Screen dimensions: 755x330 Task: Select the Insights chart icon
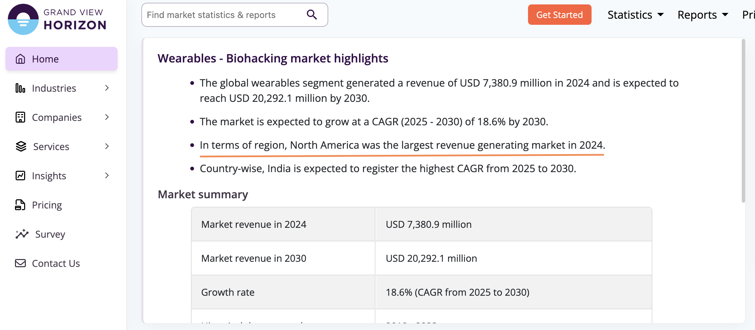point(20,176)
